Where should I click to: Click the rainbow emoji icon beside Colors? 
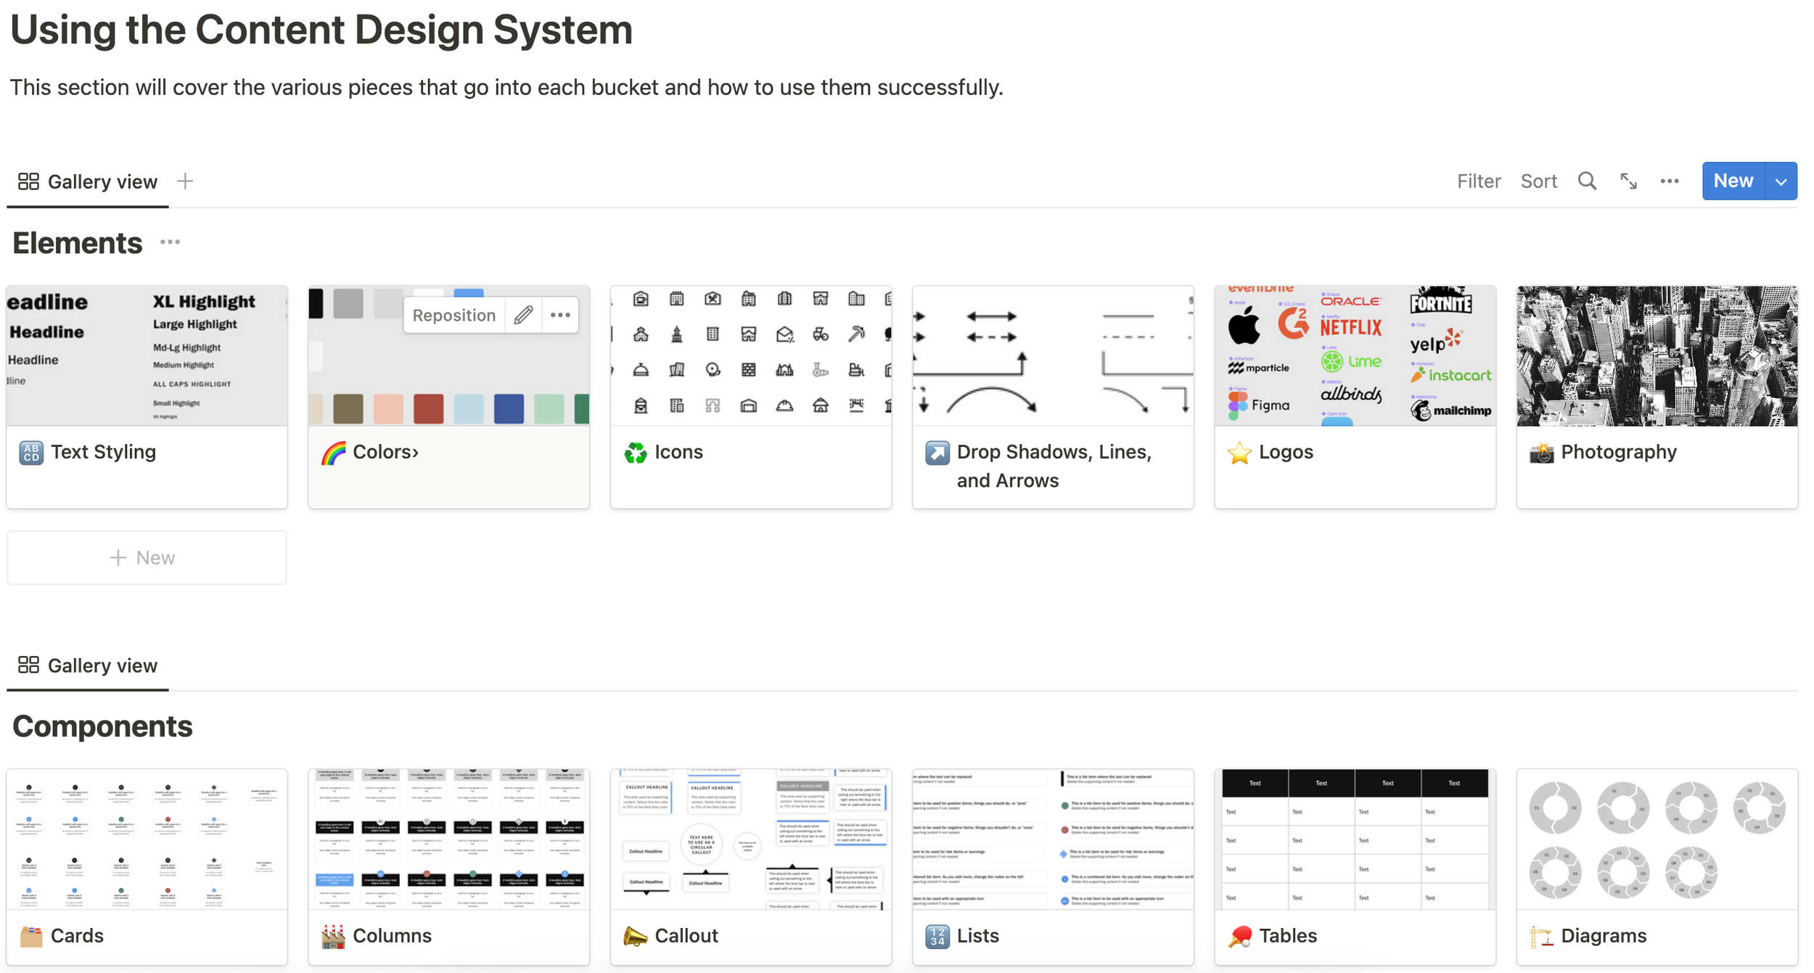point(333,453)
